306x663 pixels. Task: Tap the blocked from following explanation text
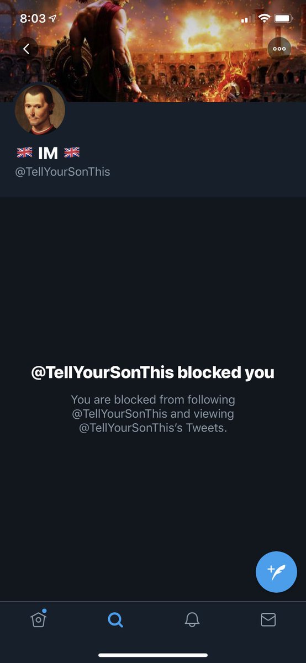pyautogui.click(x=153, y=413)
